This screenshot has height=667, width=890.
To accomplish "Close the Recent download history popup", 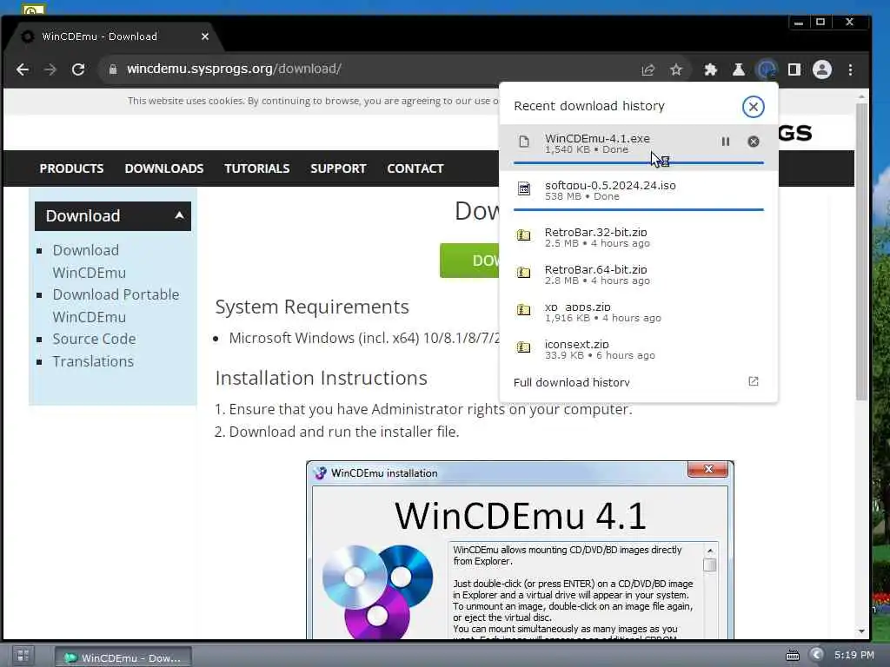I will (753, 107).
